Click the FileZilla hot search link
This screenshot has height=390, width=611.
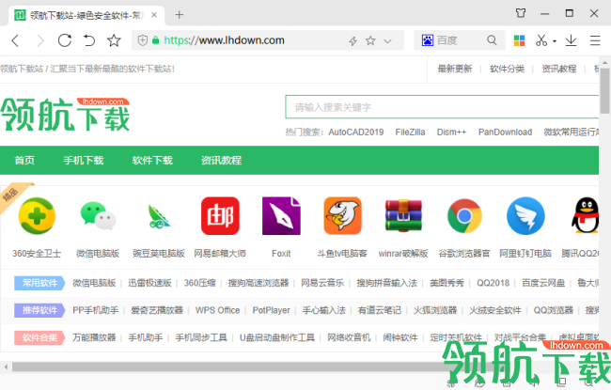[410, 133]
